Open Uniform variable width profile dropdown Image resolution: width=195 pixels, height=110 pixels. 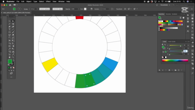51,9
